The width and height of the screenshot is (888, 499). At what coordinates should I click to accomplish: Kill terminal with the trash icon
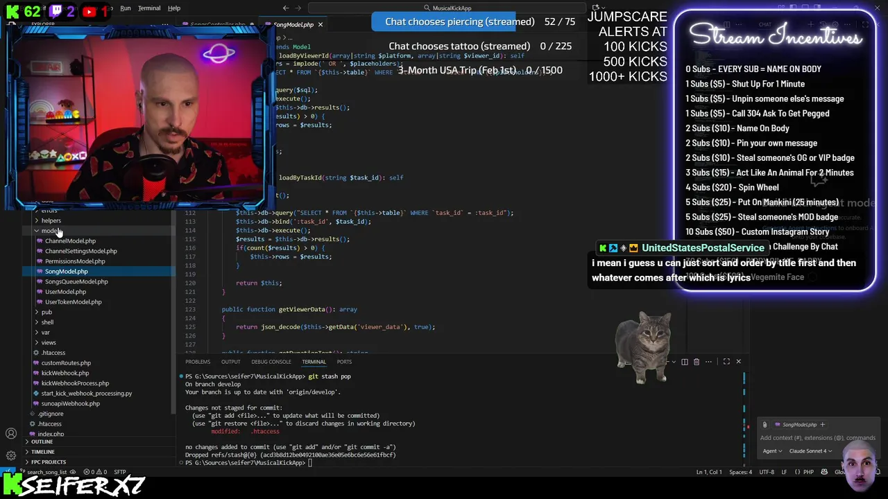tap(697, 362)
